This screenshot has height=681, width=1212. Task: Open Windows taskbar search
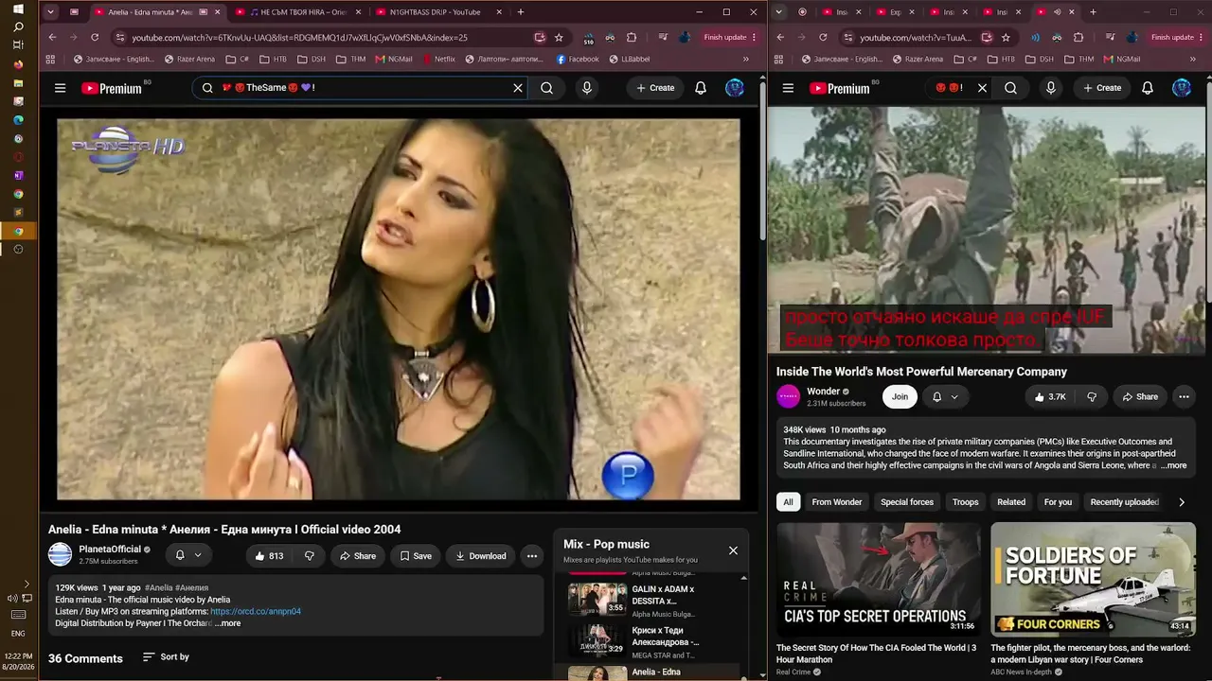coord(18,26)
